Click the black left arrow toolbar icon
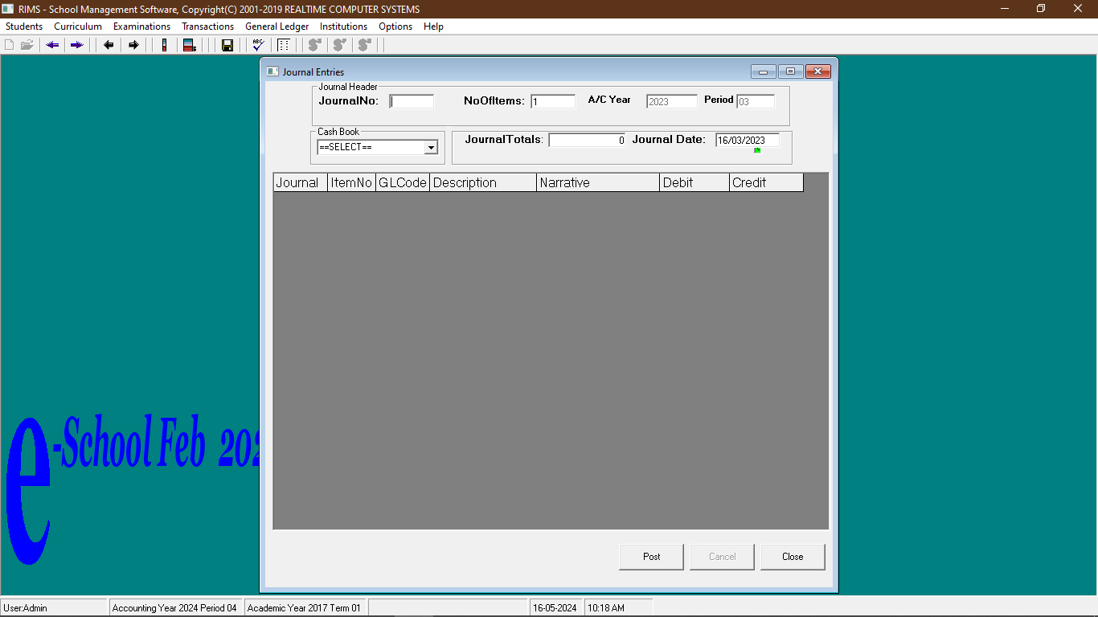 pyautogui.click(x=109, y=45)
